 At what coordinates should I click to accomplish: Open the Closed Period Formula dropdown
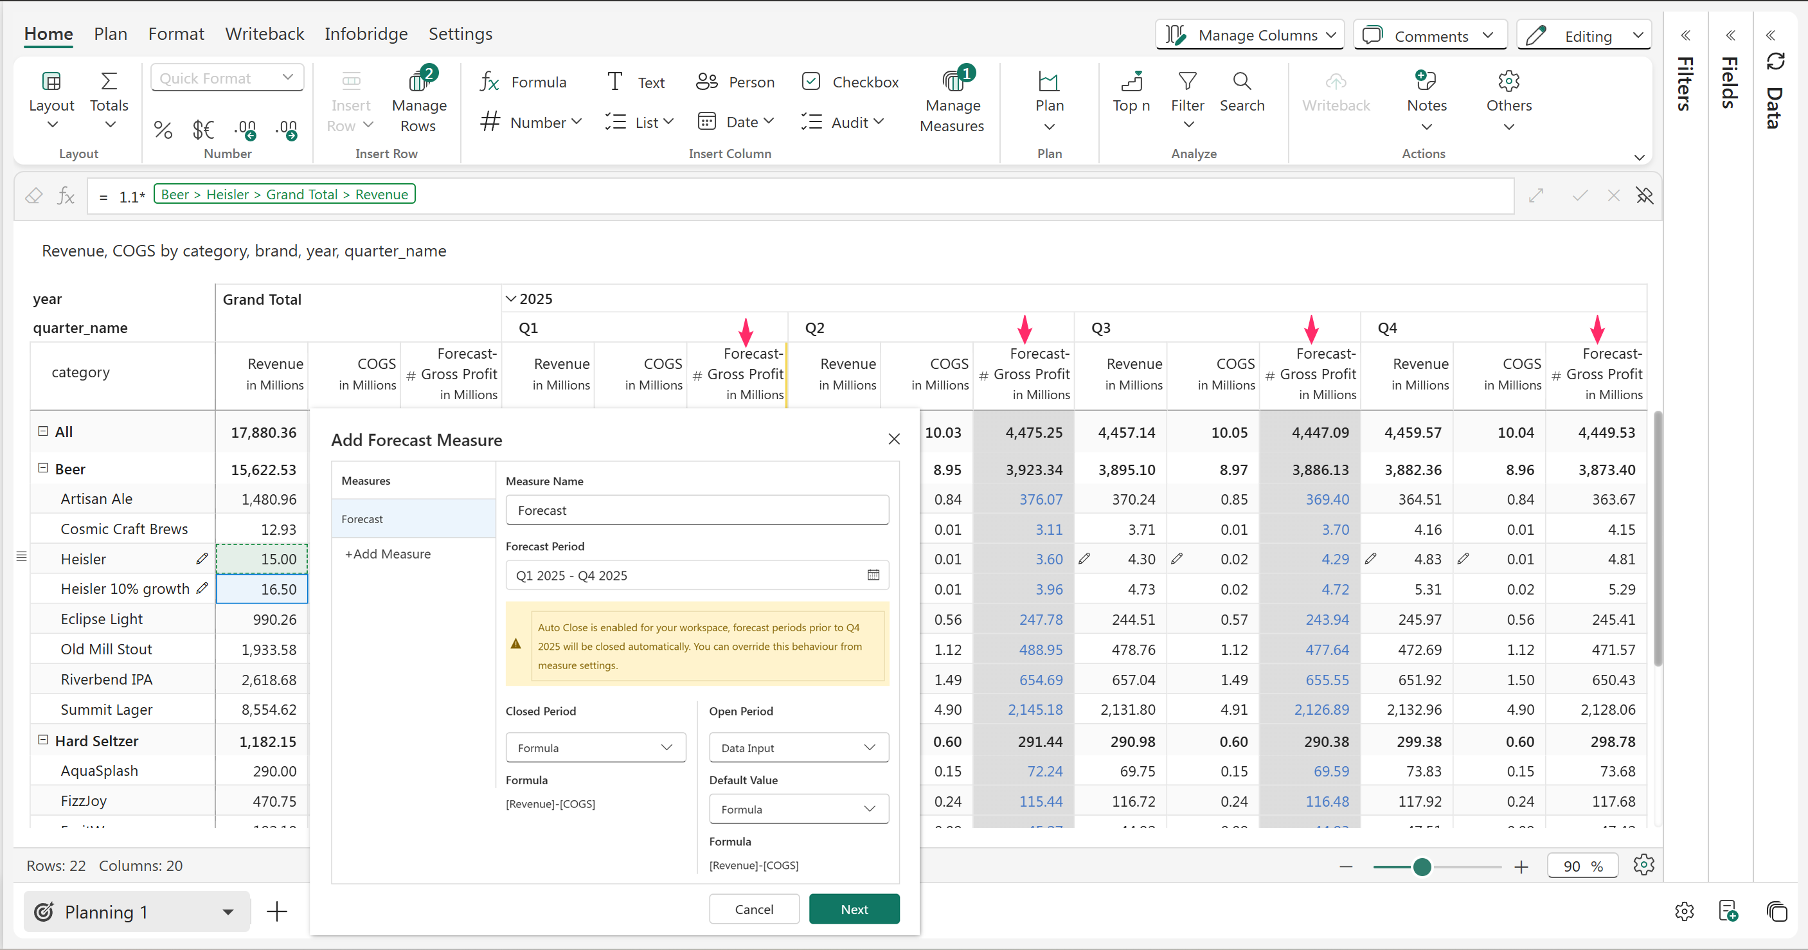[x=595, y=748]
